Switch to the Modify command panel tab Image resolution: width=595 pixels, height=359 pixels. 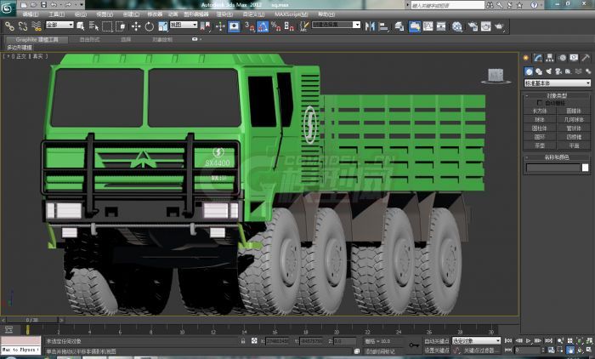pos(538,58)
